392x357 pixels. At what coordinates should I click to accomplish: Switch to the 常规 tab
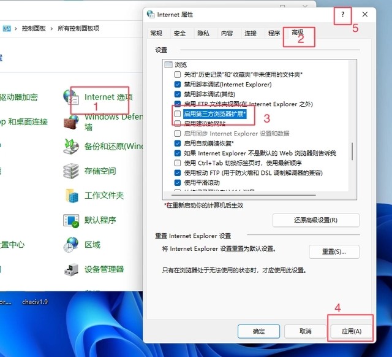156,33
